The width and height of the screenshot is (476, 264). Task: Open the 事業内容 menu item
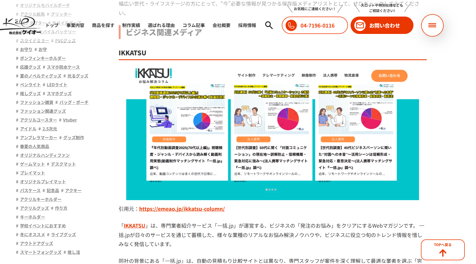click(75, 25)
